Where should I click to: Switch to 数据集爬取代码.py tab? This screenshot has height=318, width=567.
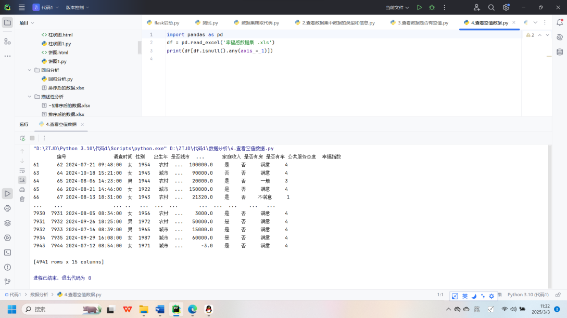tap(256, 23)
